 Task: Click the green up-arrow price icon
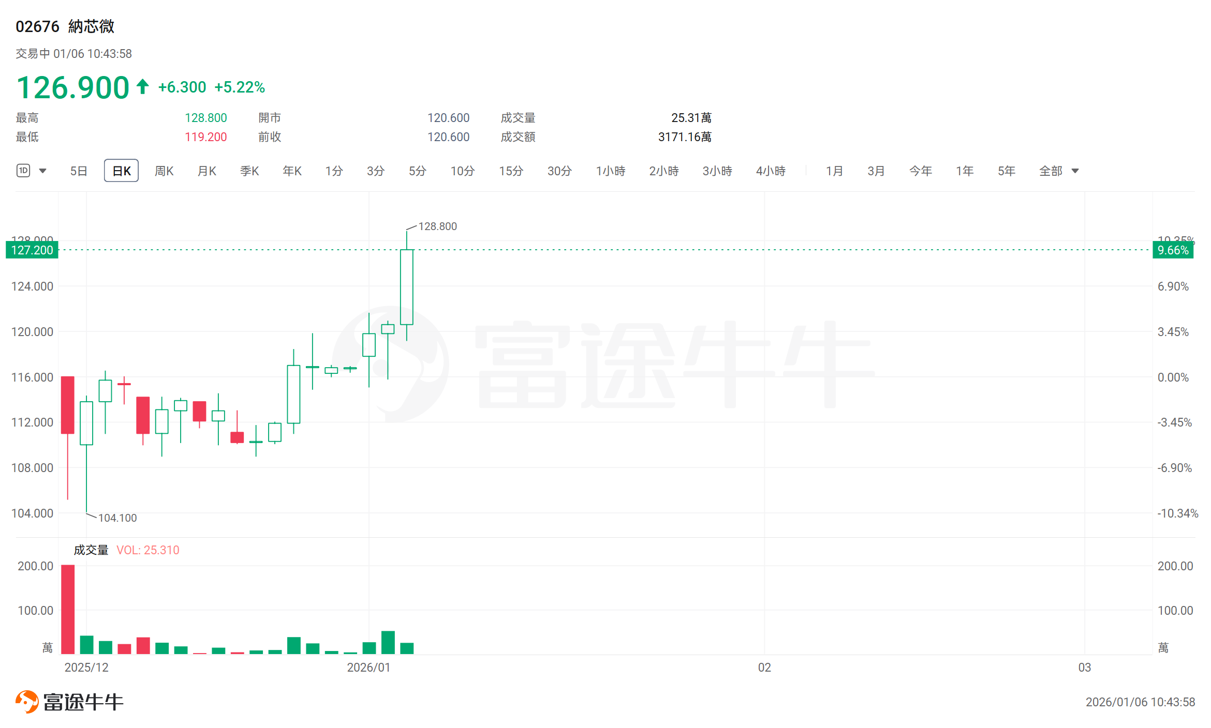(x=143, y=86)
